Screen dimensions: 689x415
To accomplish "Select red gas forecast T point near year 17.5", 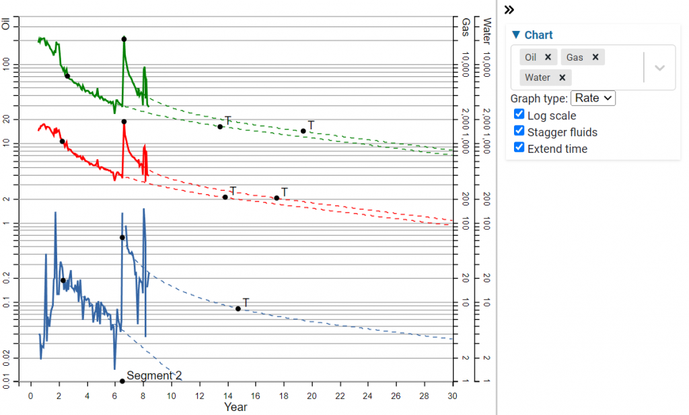I will pos(277,198).
